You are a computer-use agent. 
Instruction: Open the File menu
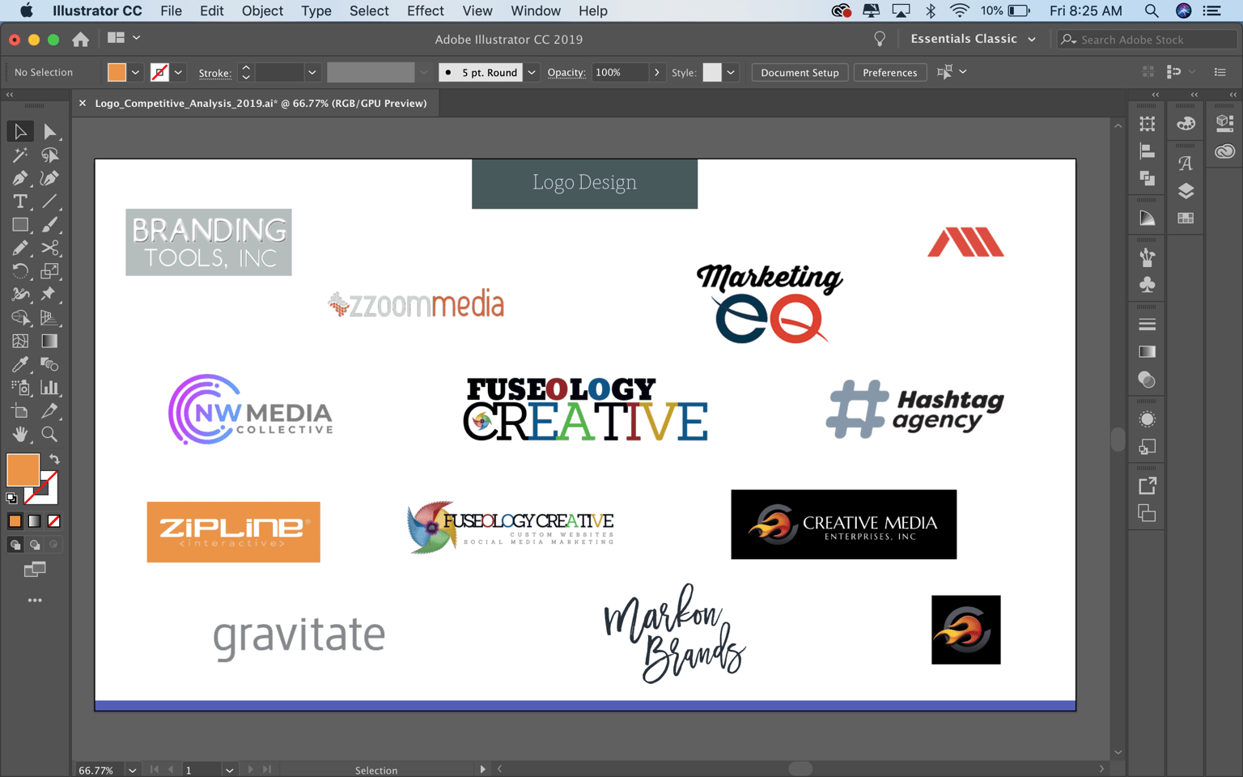pos(171,11)
